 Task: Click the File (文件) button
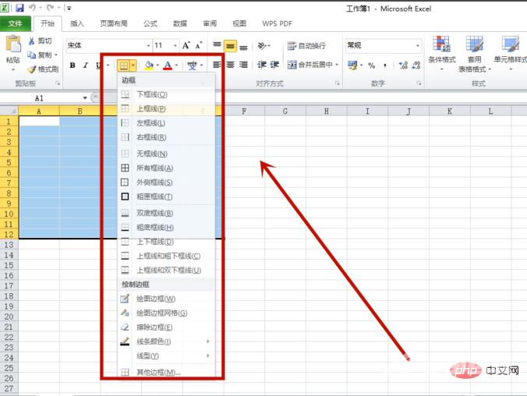click(x=15, y=24)
